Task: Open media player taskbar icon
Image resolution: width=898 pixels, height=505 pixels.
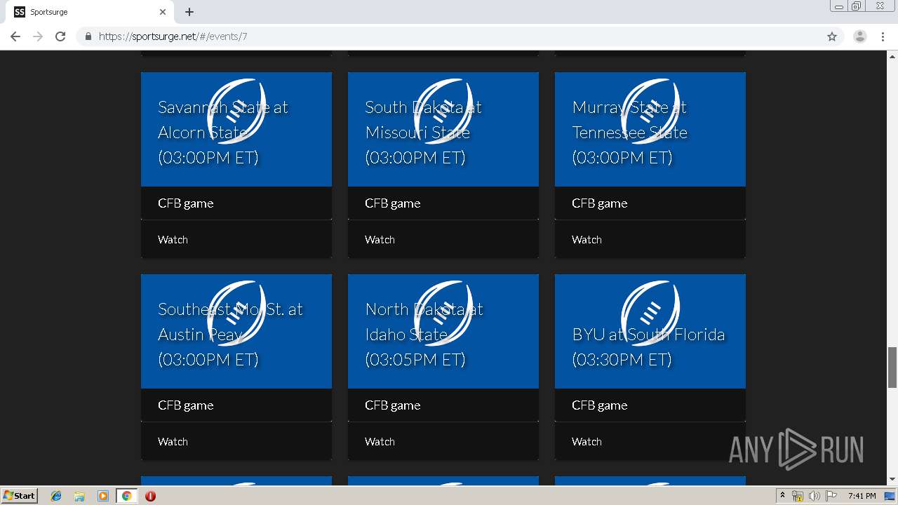Action: click(x=103, y=496)
